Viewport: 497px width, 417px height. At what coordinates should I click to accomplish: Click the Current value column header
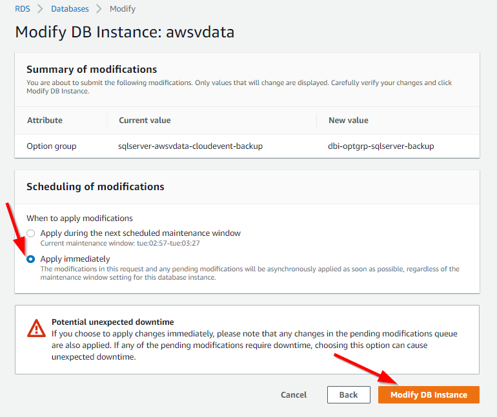[x=145, y=121]
